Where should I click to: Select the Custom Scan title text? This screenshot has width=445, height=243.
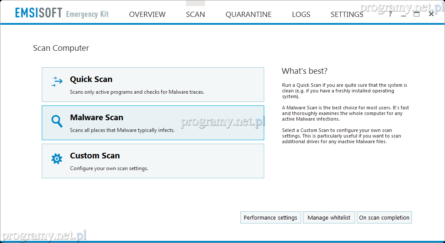(x=95, y=156)
